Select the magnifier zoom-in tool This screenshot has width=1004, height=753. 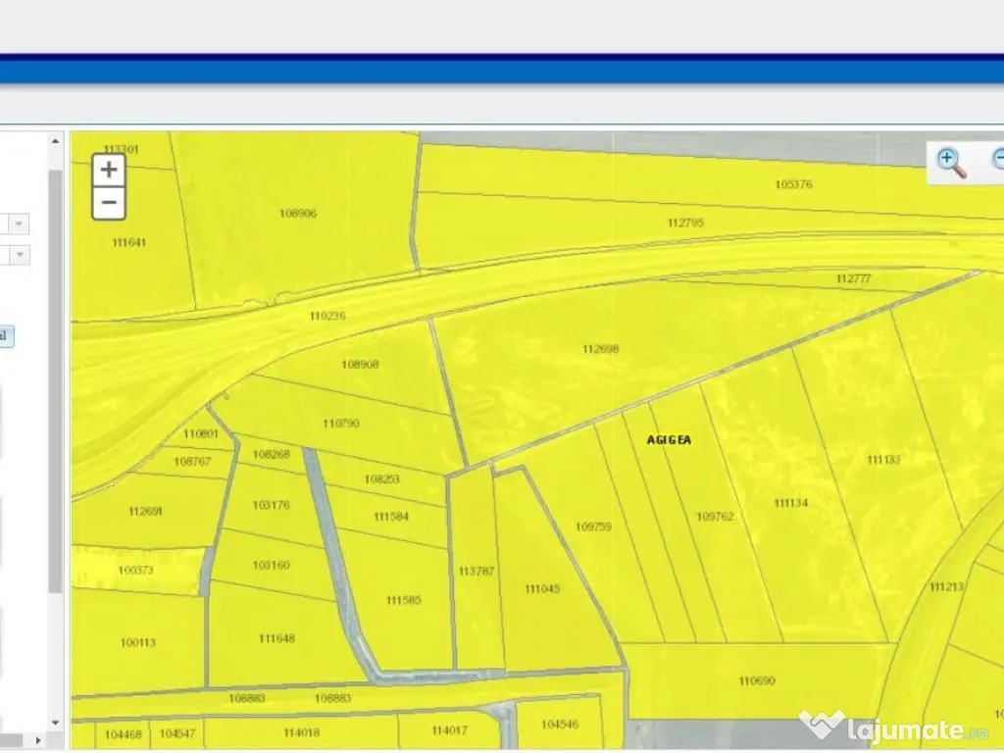[951, 162]
